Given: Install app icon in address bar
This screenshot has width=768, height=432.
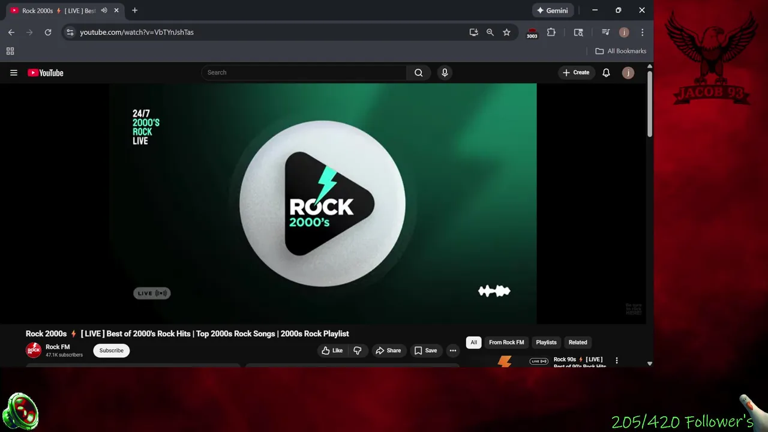Looking at the screenshot, I should [x=474, y=32].
